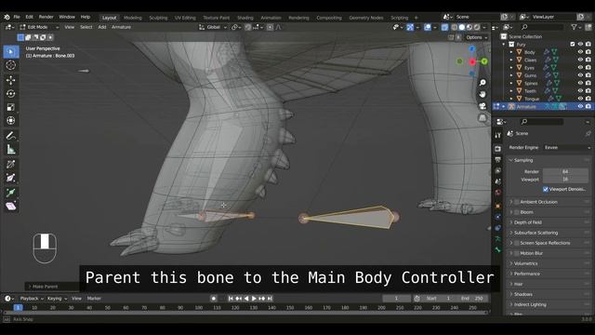Image resolution: width=595 pixels, height=335 pixels.
Task: Choose the Move tool
Action: [x=10, y=80]
